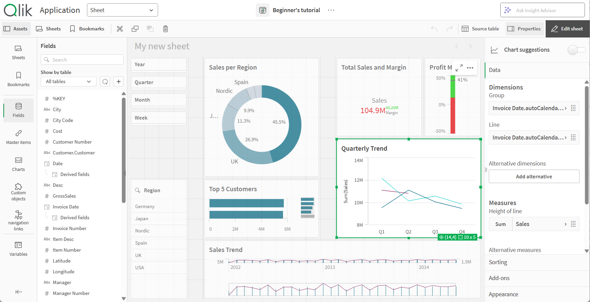Open the Charts asset panel
The height and width of the screenshot is (302, 590).
(19, 164)
